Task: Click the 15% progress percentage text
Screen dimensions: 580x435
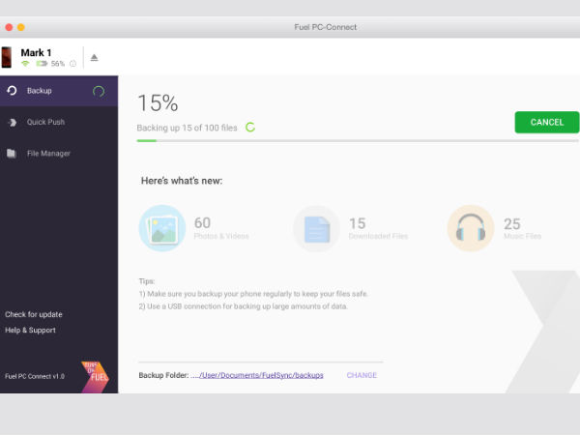Action: click(158, 102)
